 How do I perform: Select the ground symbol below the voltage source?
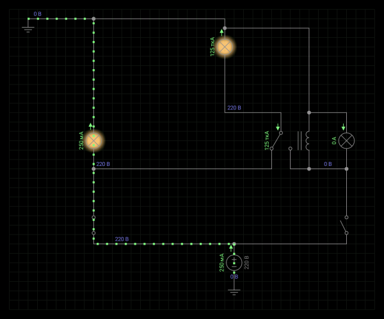tap(234, 291)
